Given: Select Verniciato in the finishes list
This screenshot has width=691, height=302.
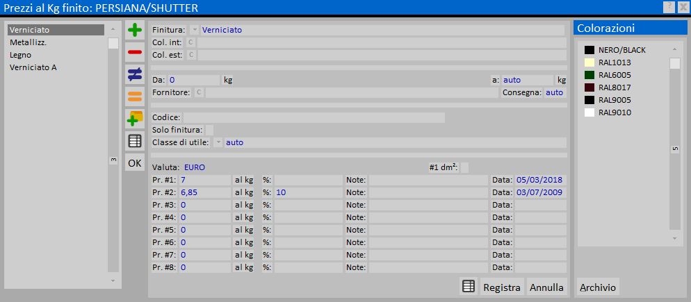Looking at the screenshot, I should 56,30.
